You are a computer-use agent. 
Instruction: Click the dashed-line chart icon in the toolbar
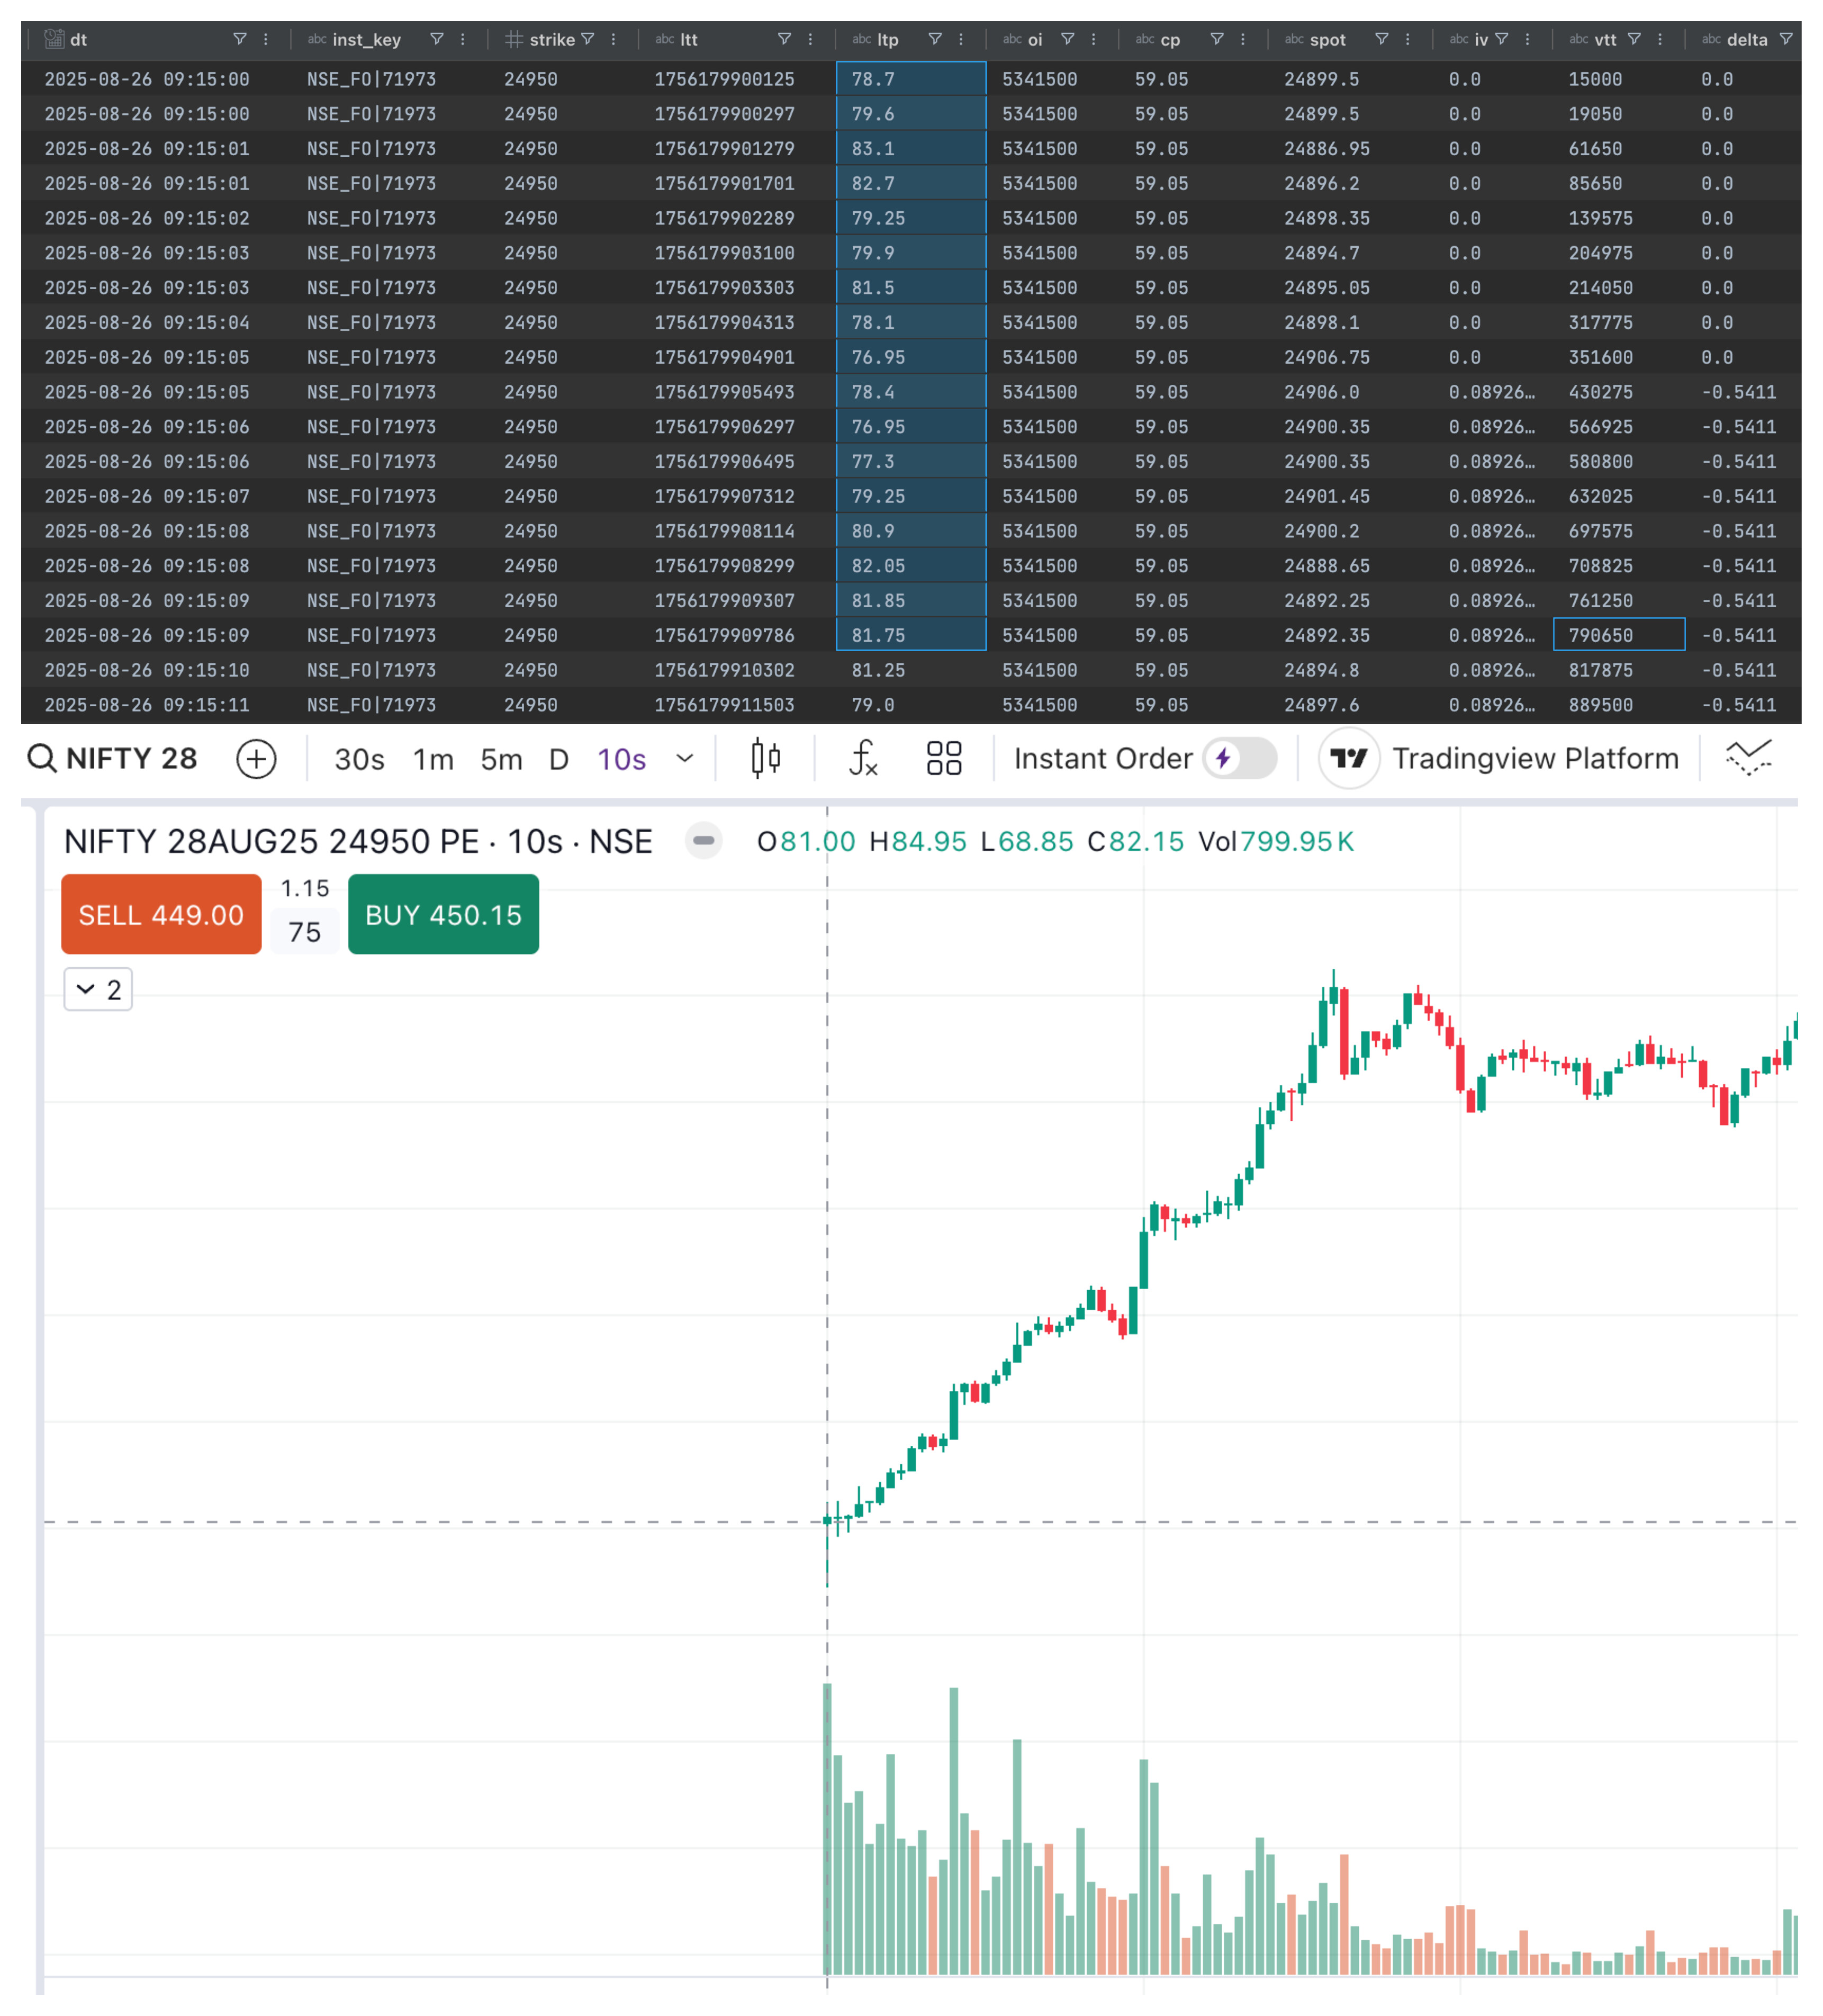click(x=1748, y=758)
